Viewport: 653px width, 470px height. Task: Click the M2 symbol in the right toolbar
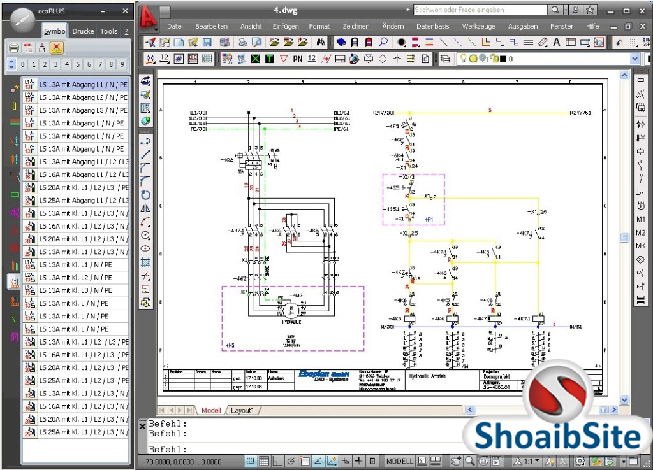tap(640, 233)
